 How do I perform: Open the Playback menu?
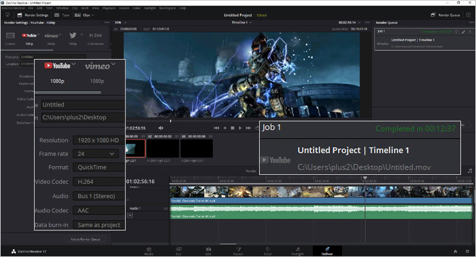[x=109, y=8]
